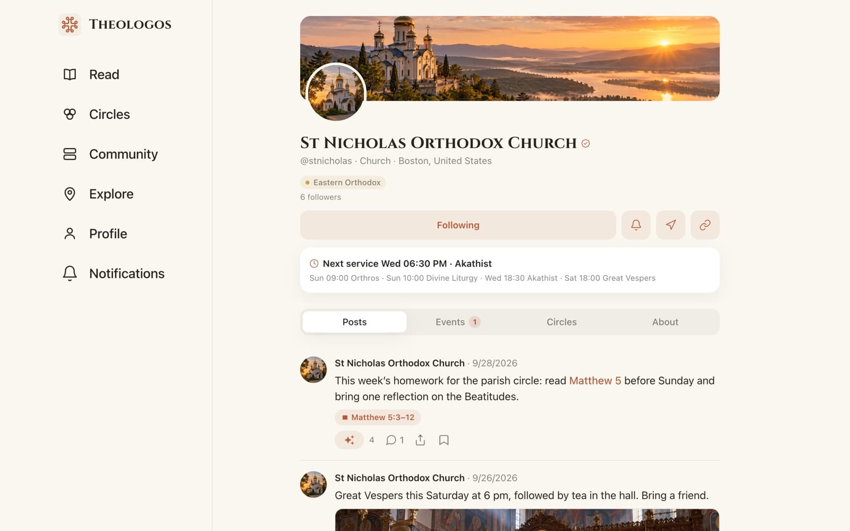Click the '@stnicholas' handle text
850x531 pixels.
pos(326,161)
